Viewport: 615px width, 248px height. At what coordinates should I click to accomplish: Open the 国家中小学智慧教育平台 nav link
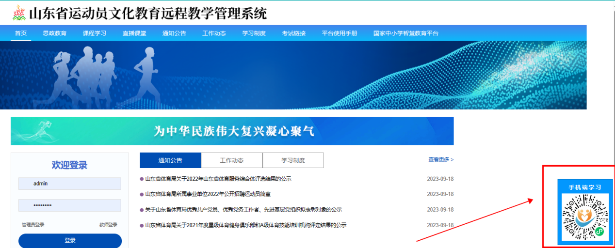click(x=405, y=33)
